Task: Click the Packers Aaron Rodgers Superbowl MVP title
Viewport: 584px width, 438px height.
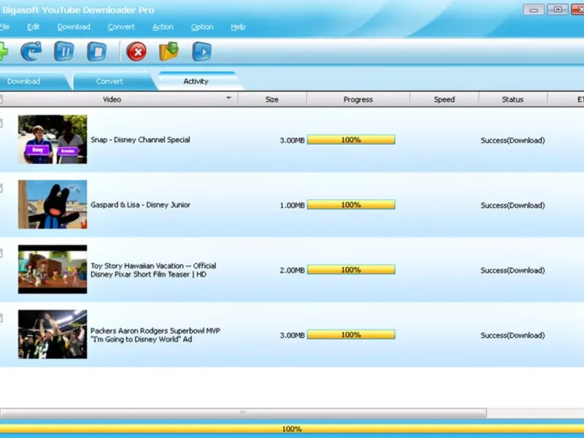Action: 155,335
